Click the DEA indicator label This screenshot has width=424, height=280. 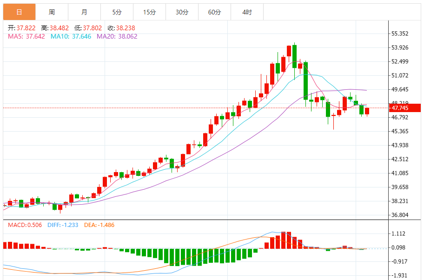point(99,225)
